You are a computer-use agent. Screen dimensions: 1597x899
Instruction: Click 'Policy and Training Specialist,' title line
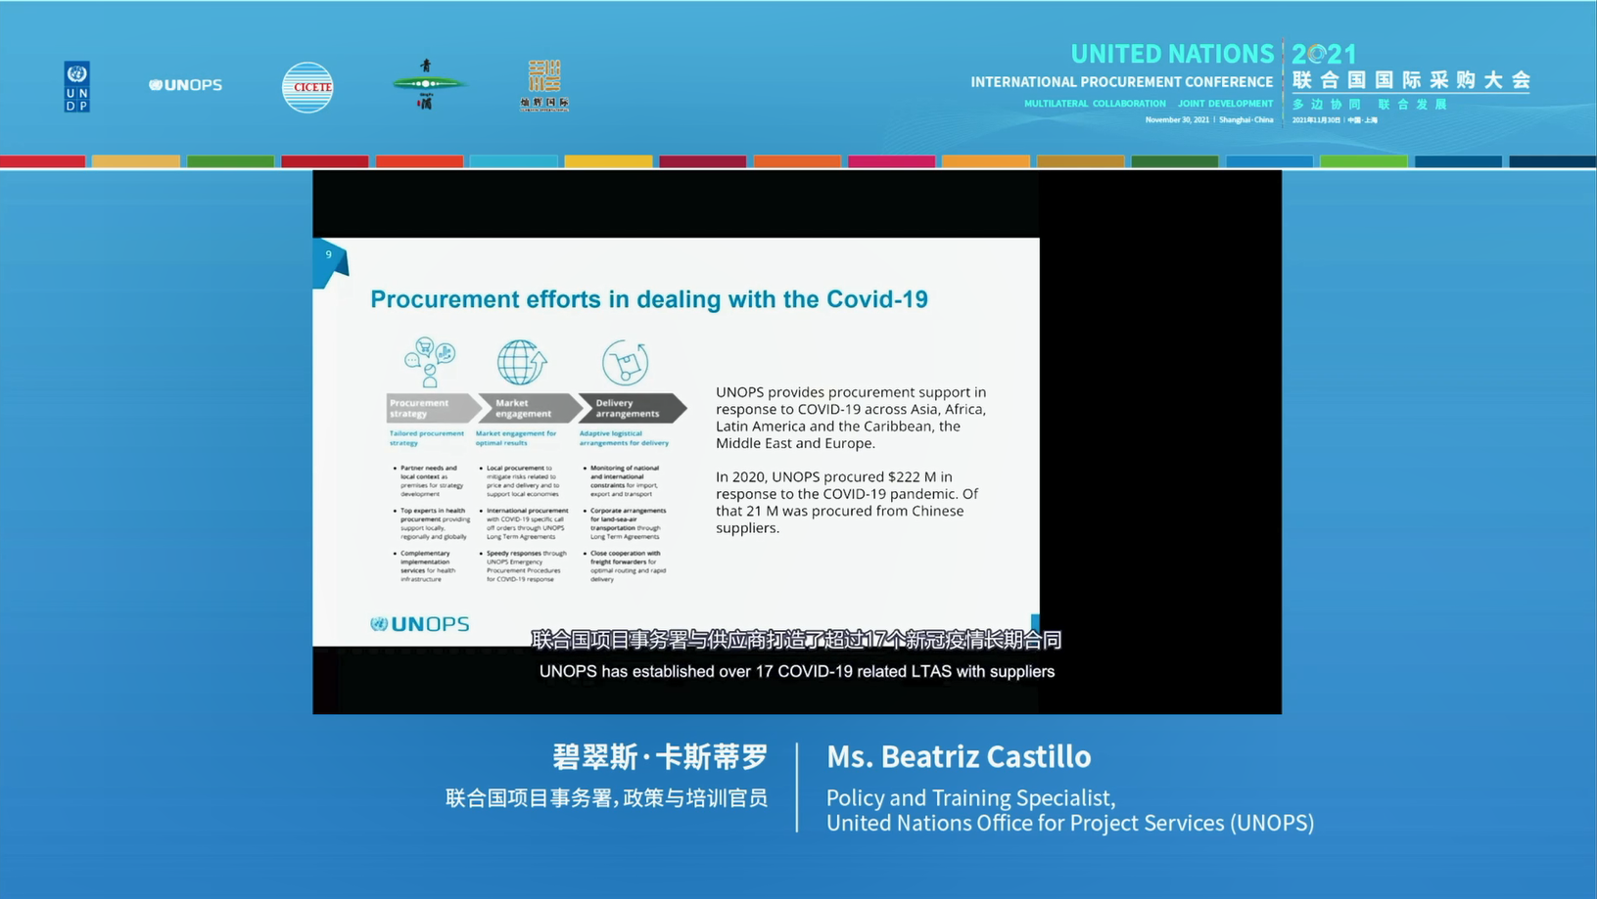(x=971, y=797)
